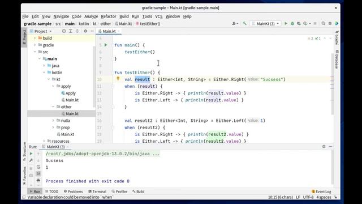
Task: Expand the java folder
Action: (x=44, y=66)
